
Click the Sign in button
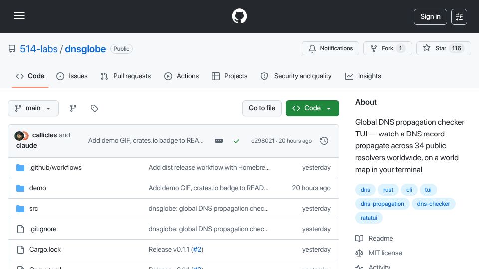pos(430,17)
